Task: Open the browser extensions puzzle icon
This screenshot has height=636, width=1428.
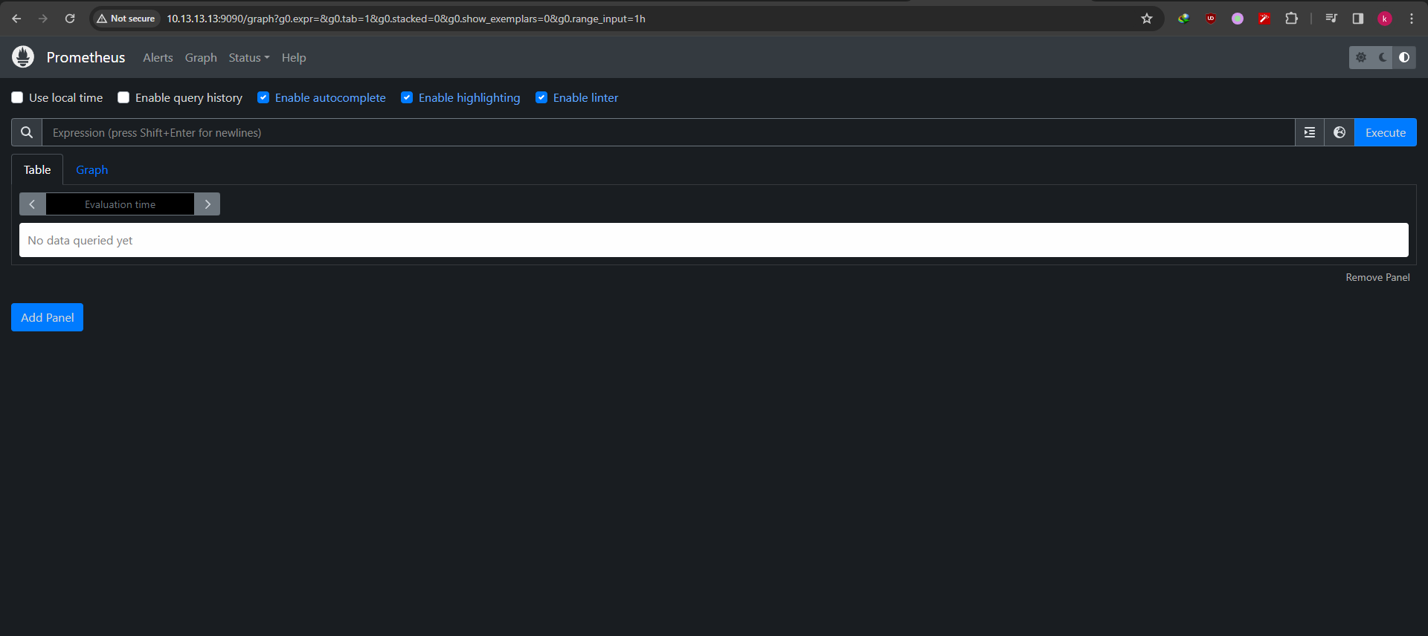Action: tap(1291, 19)
